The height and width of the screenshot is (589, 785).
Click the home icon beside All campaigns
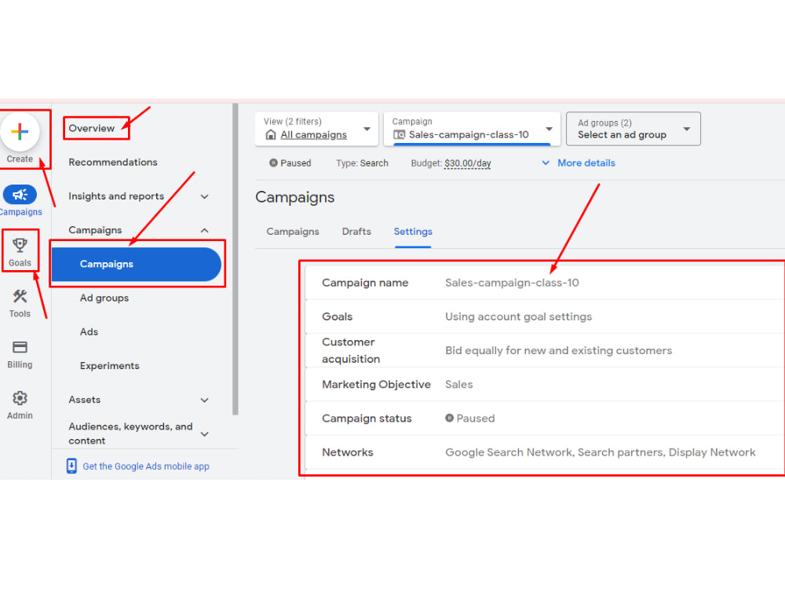(x=271, y=135)
